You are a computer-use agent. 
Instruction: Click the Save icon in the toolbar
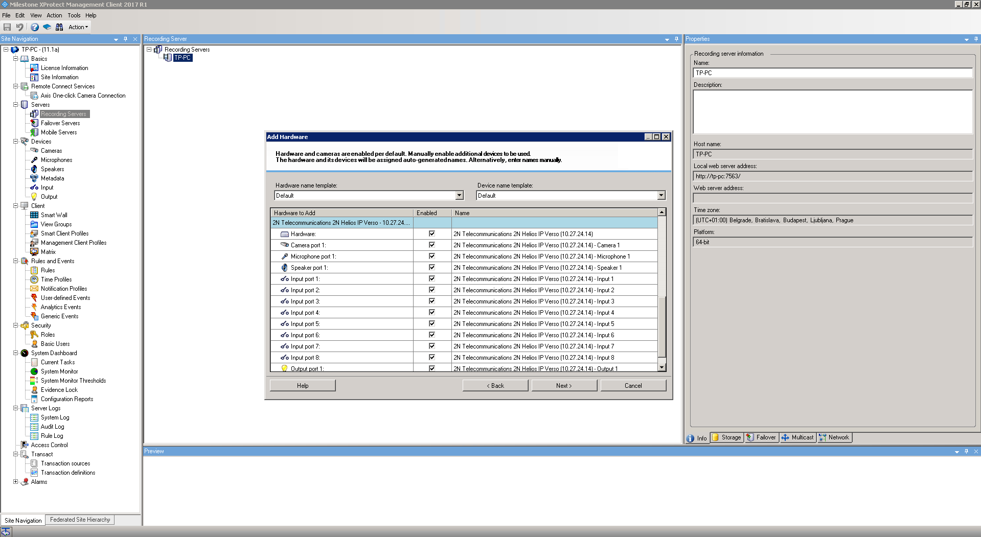7,27
